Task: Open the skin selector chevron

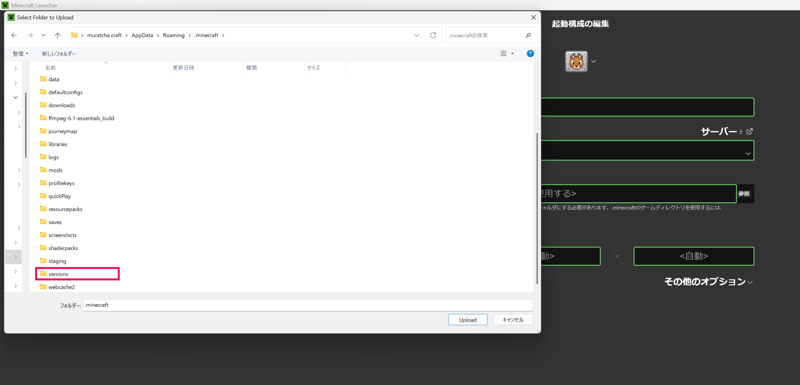Action: point(593,61)
